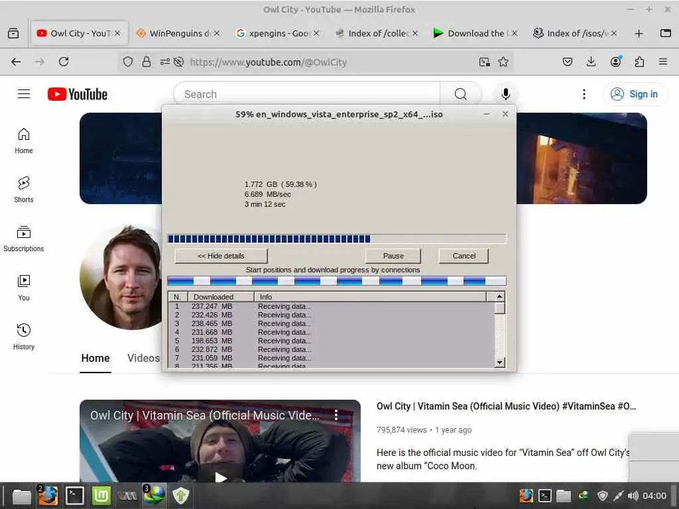679x509 pixels.
Task: Start voice search with microphone icon
Action: (x=505, y=94)
